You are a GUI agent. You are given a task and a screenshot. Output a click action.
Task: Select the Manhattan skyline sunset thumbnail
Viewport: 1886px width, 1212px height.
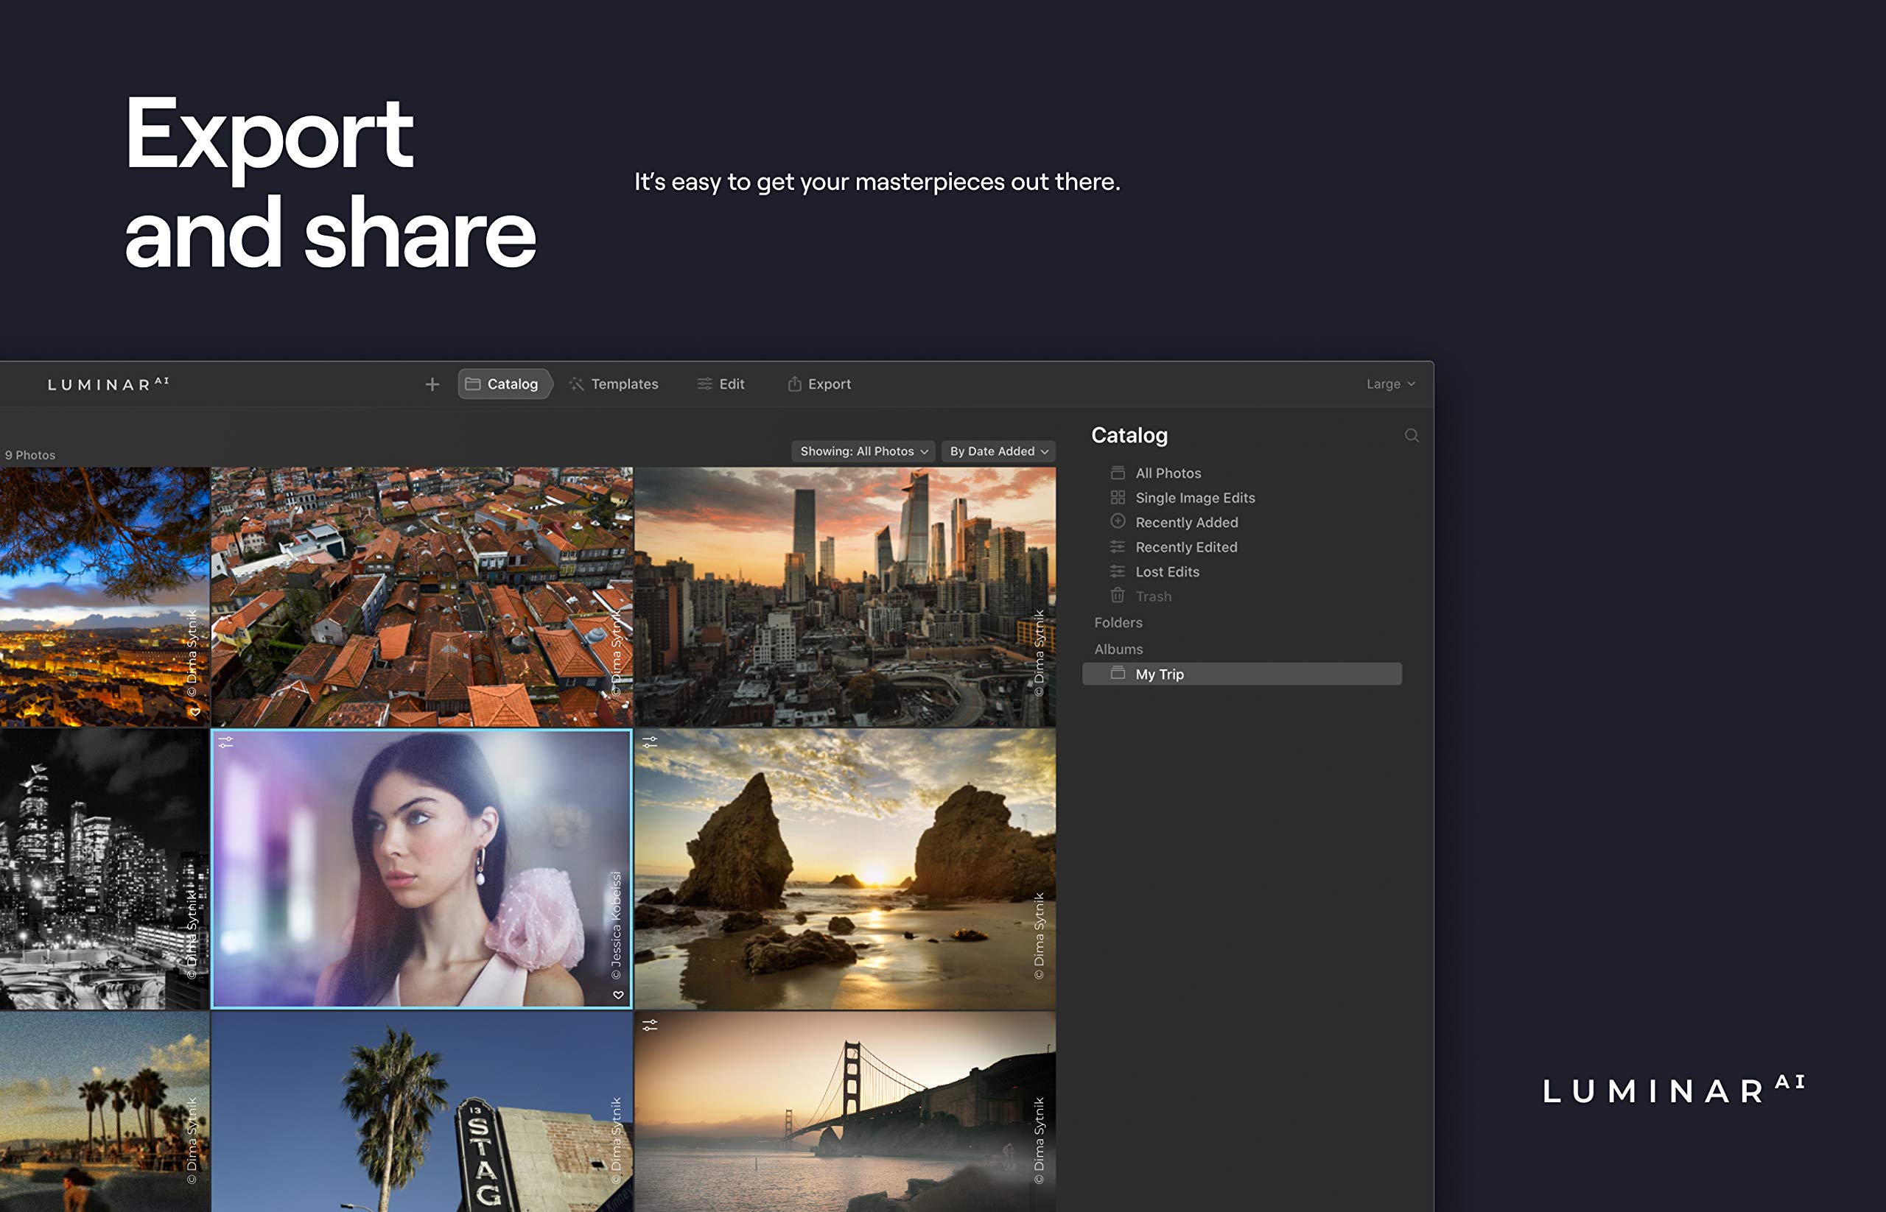pos(844,596)
